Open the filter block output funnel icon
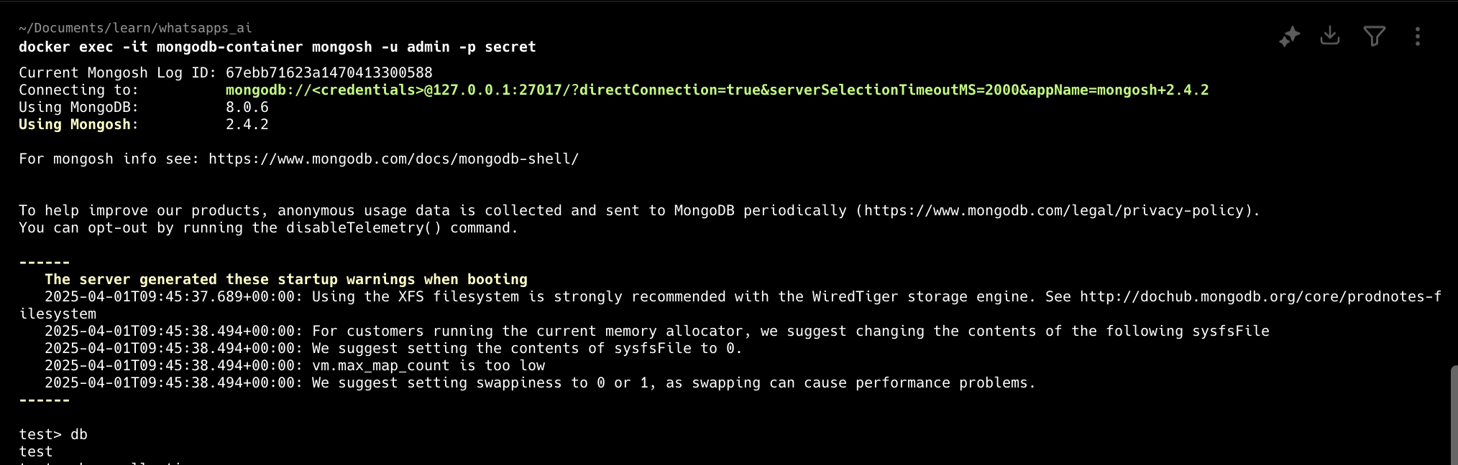The width and height of the screenshot is (1458, 465). pos(1374,36)
